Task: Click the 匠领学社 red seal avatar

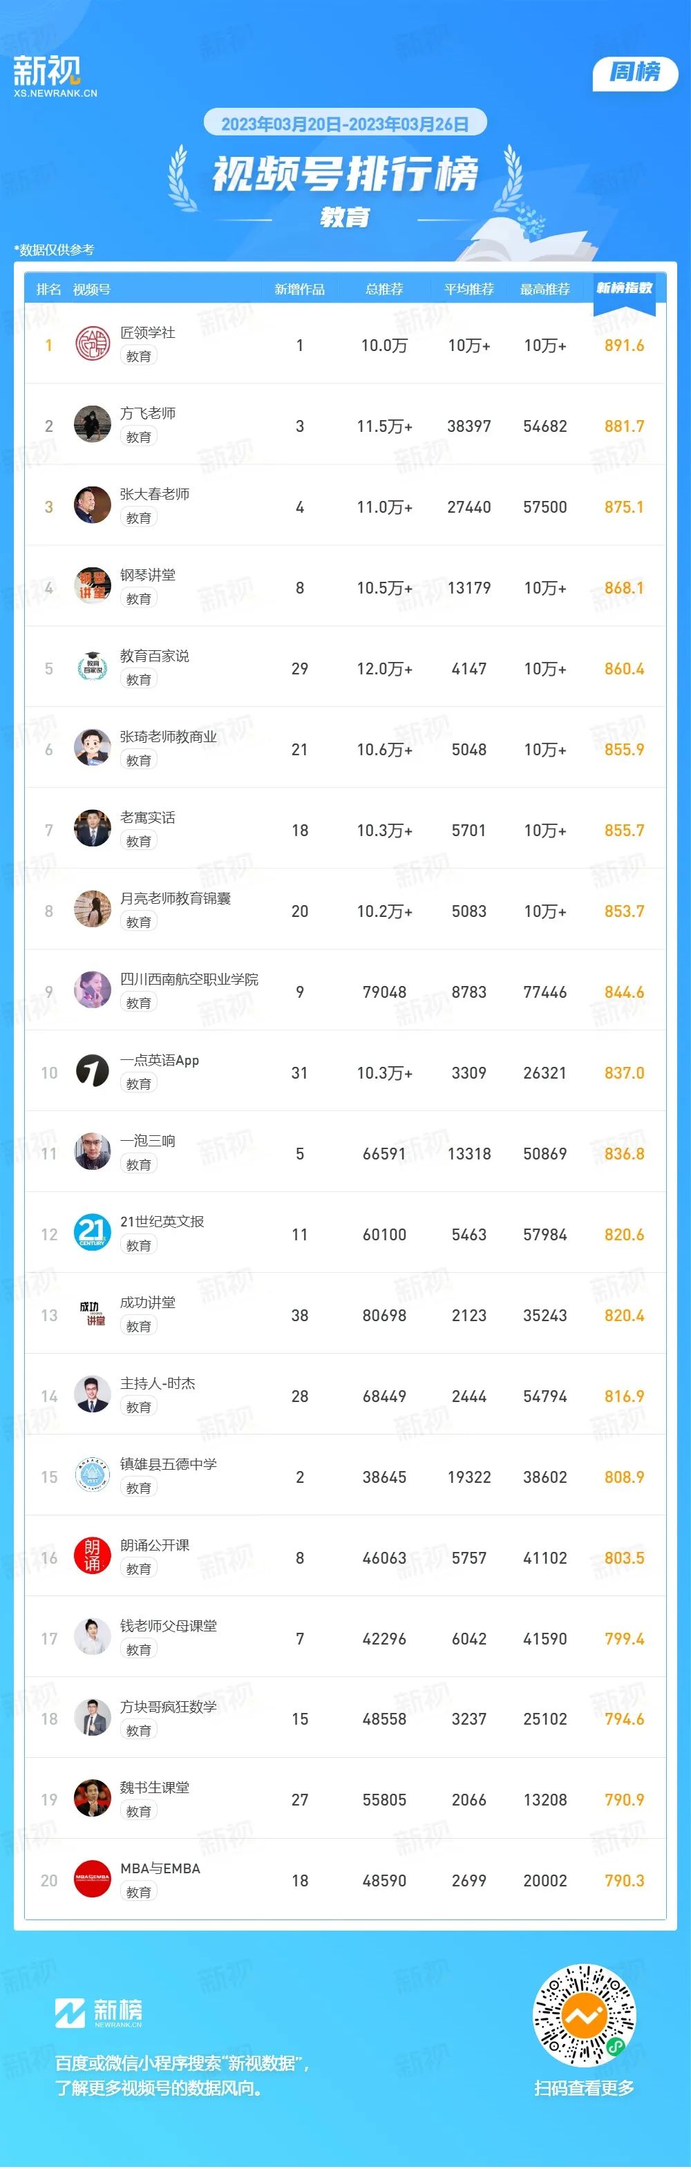Action: (x=93, y=343)
